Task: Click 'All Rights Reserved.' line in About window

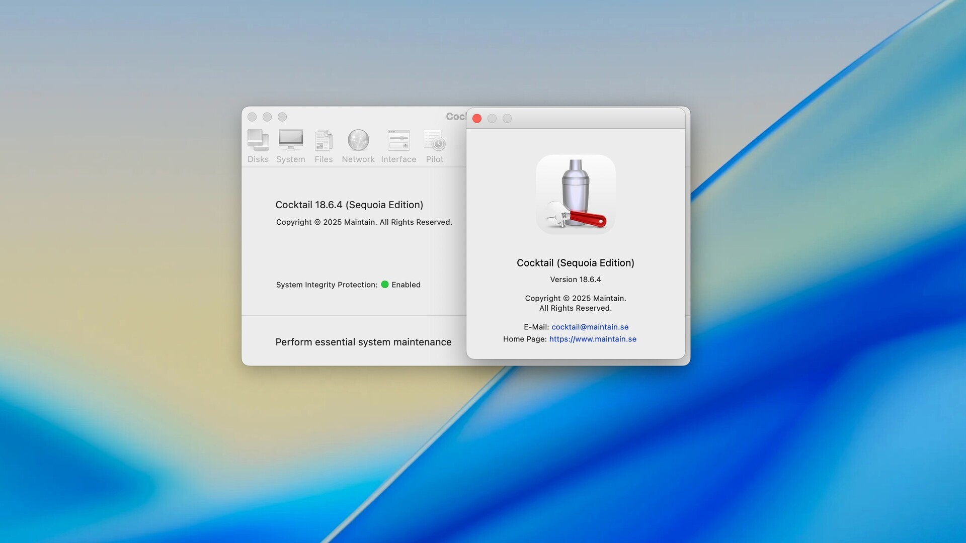Action: click(576, 308)
